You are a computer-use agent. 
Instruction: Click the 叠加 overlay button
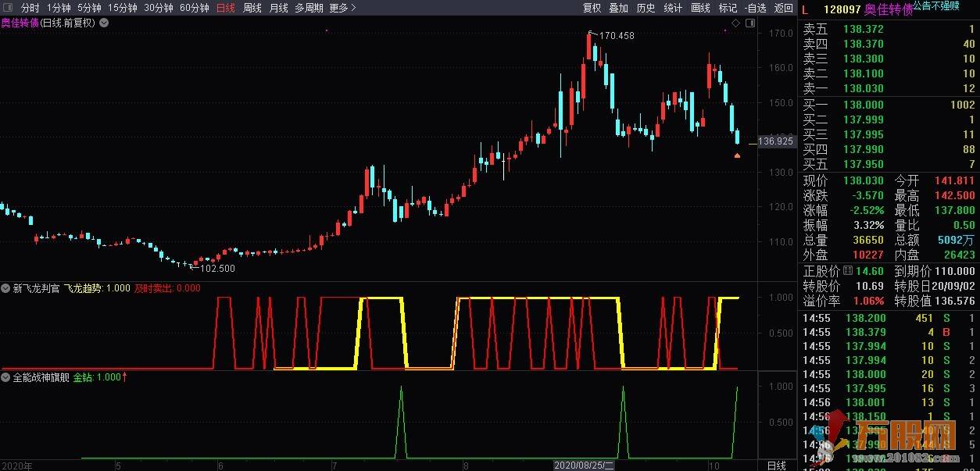click(x=618, y=8)
